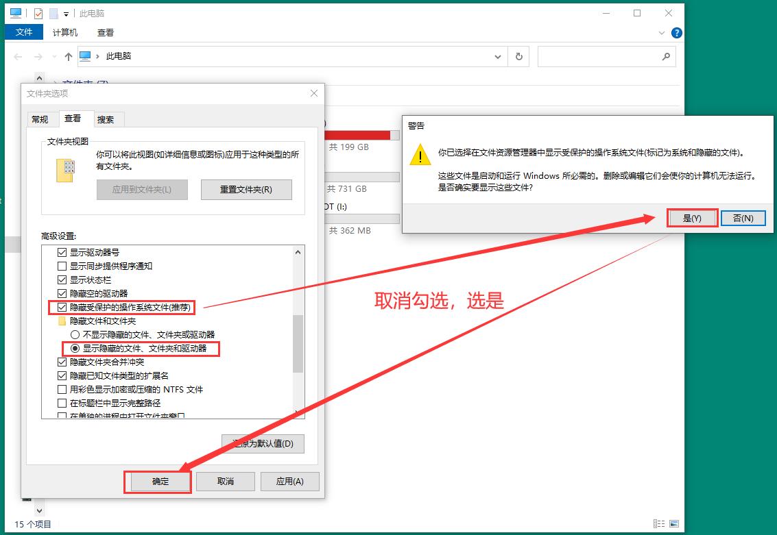Select the details view icon in the status bar
777x535 pixels.
tap(659, 523)
